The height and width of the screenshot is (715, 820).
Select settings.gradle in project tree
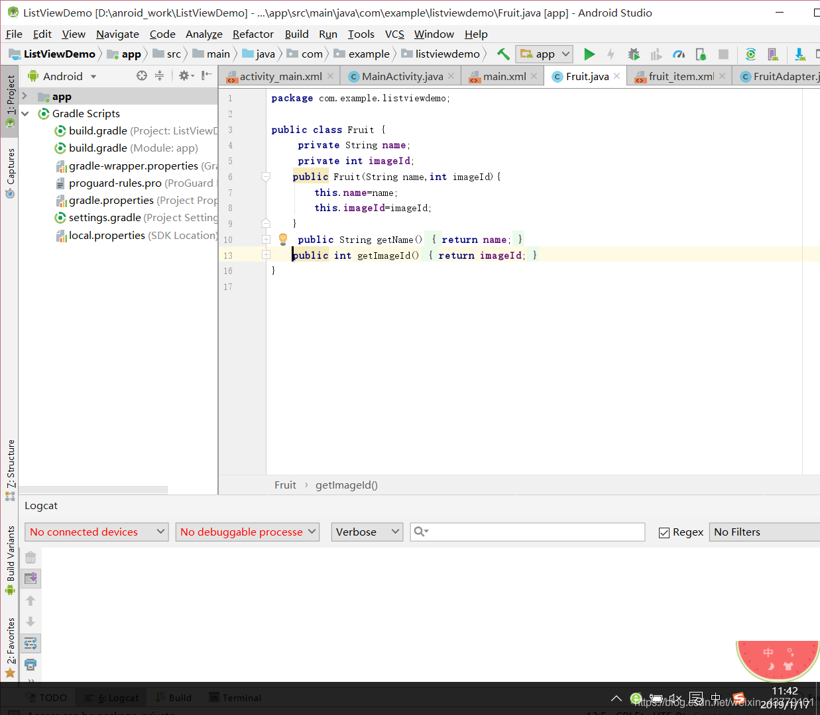(x=135, y=218)
